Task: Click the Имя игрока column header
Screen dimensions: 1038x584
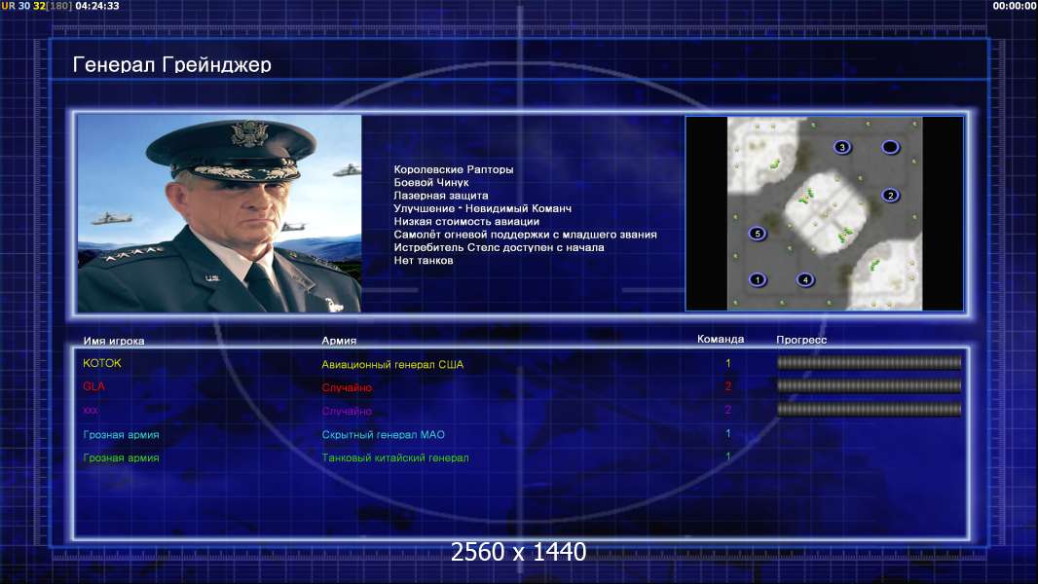Action: tap(114, 342)
